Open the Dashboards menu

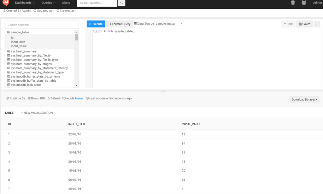coord(25,3)
